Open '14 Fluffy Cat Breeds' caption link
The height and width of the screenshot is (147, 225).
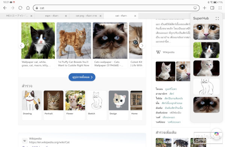point(73,64)
